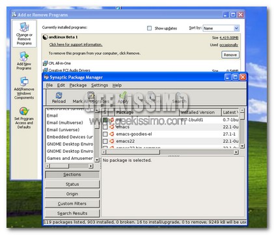Click the Latest Version column header

pos(230,112)
